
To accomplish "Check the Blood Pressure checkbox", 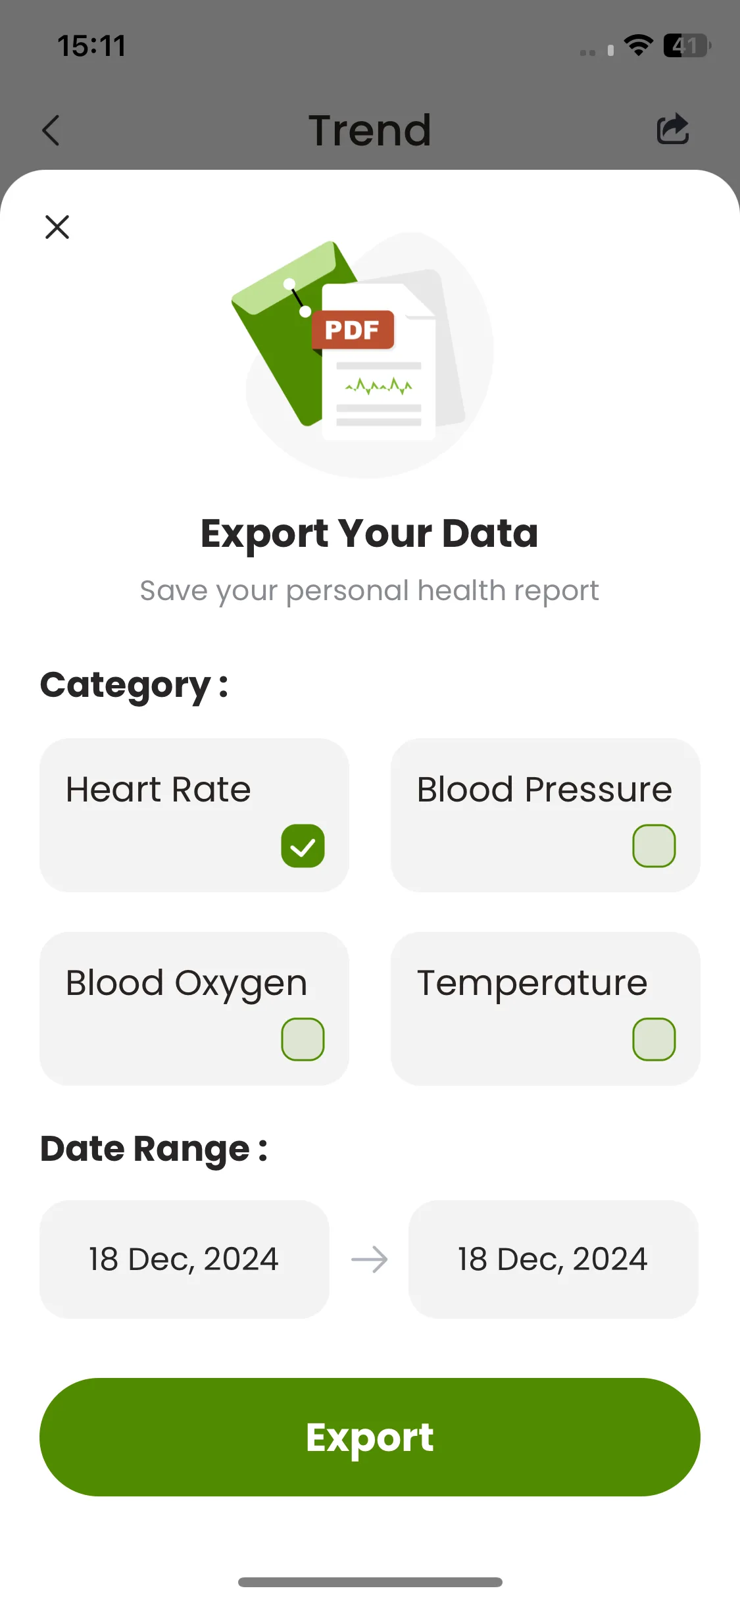I will click(x=654, y=846).
